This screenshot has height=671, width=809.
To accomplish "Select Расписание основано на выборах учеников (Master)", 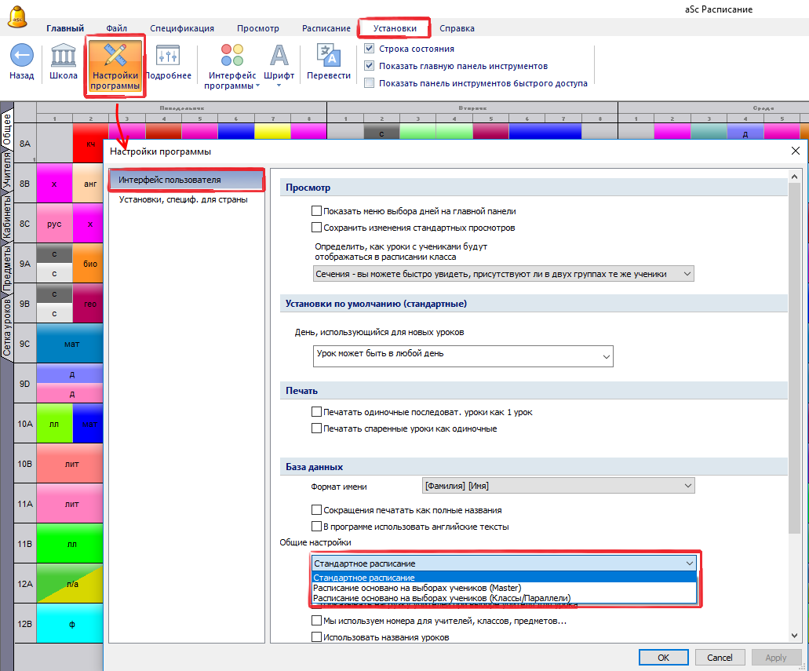I will point(417,588).
